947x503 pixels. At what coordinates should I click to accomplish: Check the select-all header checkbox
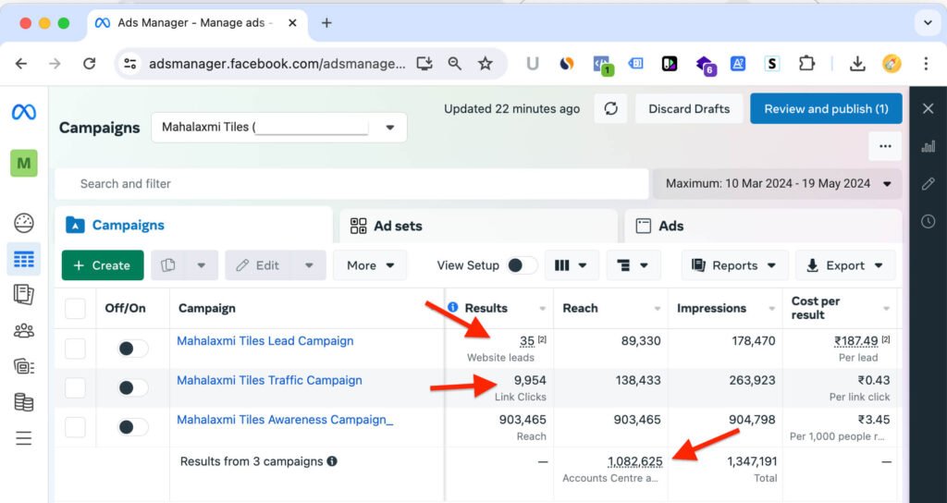point(75,308)
